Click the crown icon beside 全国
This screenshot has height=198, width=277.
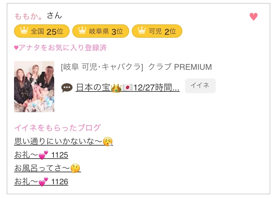coord(23,31)
